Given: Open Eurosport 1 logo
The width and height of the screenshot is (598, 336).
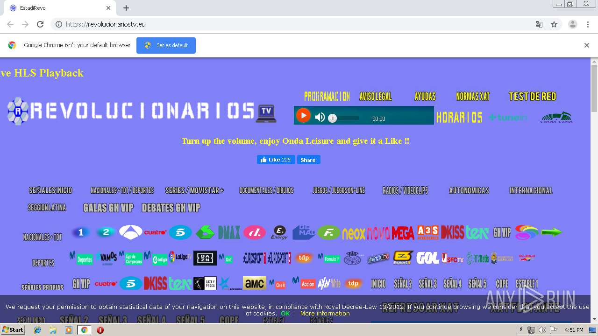Looking at the screenshot, I should click(255, 258).
